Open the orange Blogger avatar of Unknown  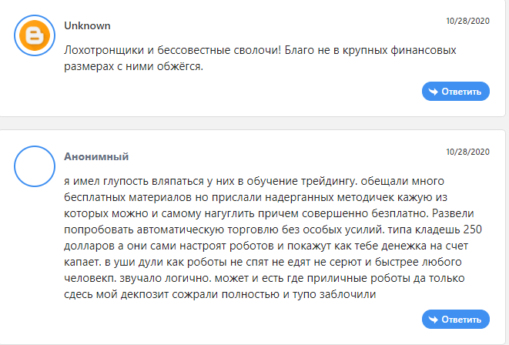pyautogui.click(x=35, y=35)
